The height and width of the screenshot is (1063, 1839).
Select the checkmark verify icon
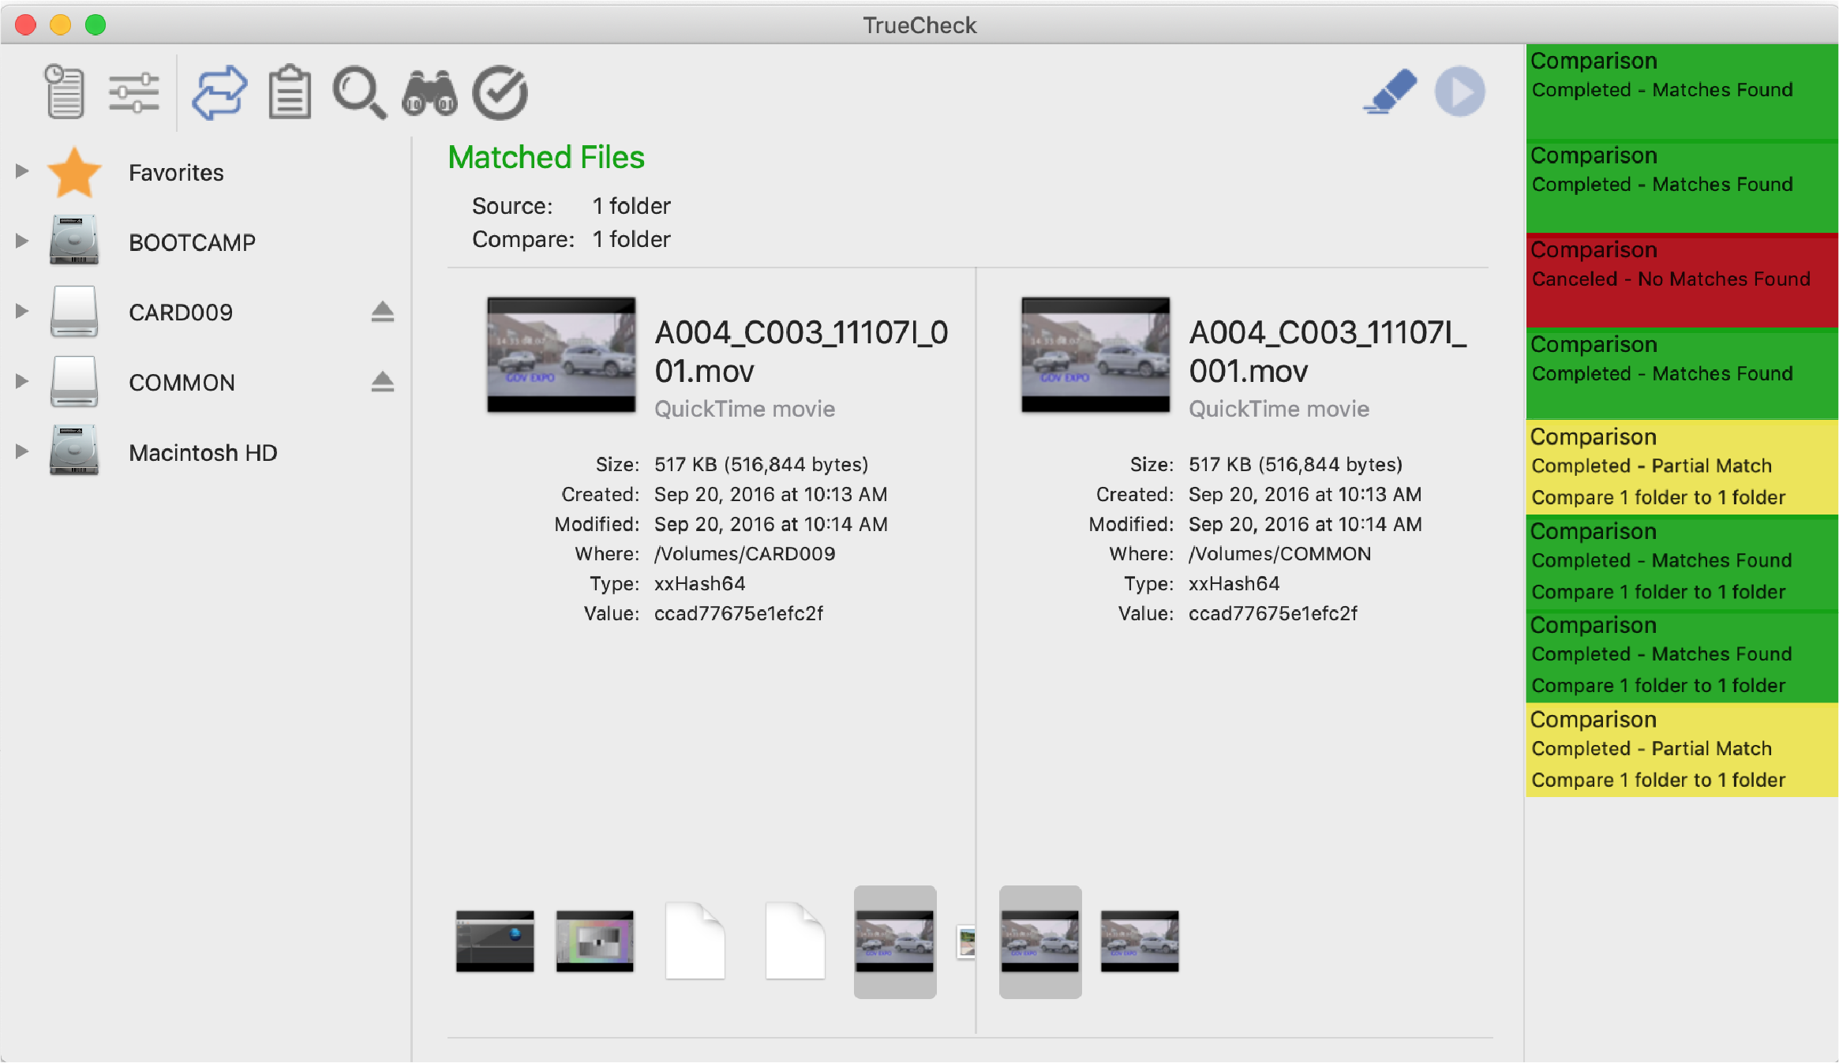click(500, 92)
